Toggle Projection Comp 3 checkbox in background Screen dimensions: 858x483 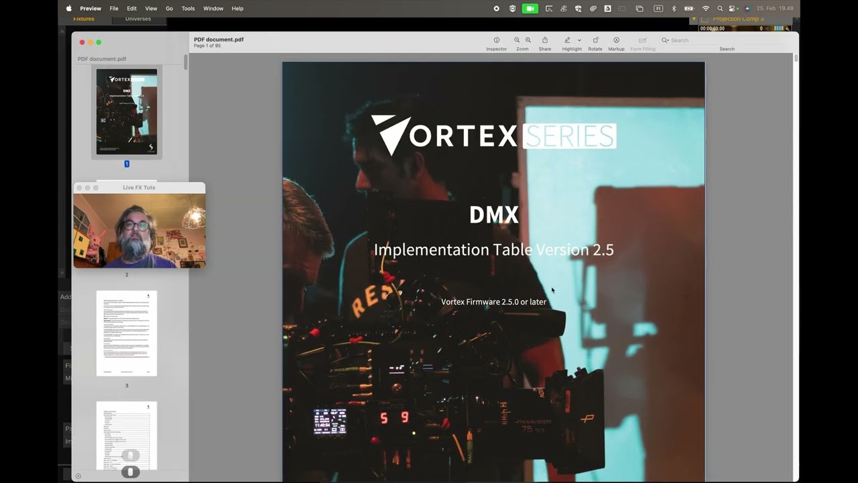(x=704, y=19)
